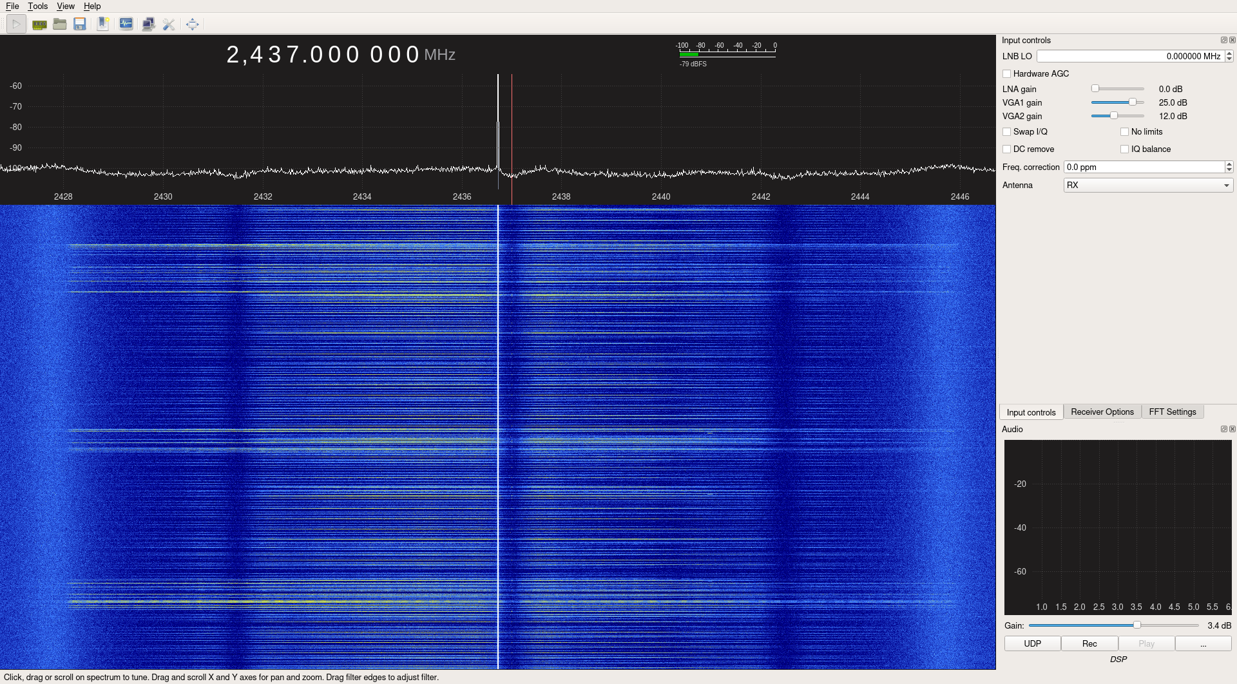The height and width of the screenshot is (684, 1237).
Task: Open the Tools menu
Action: (x=37, y=6)
